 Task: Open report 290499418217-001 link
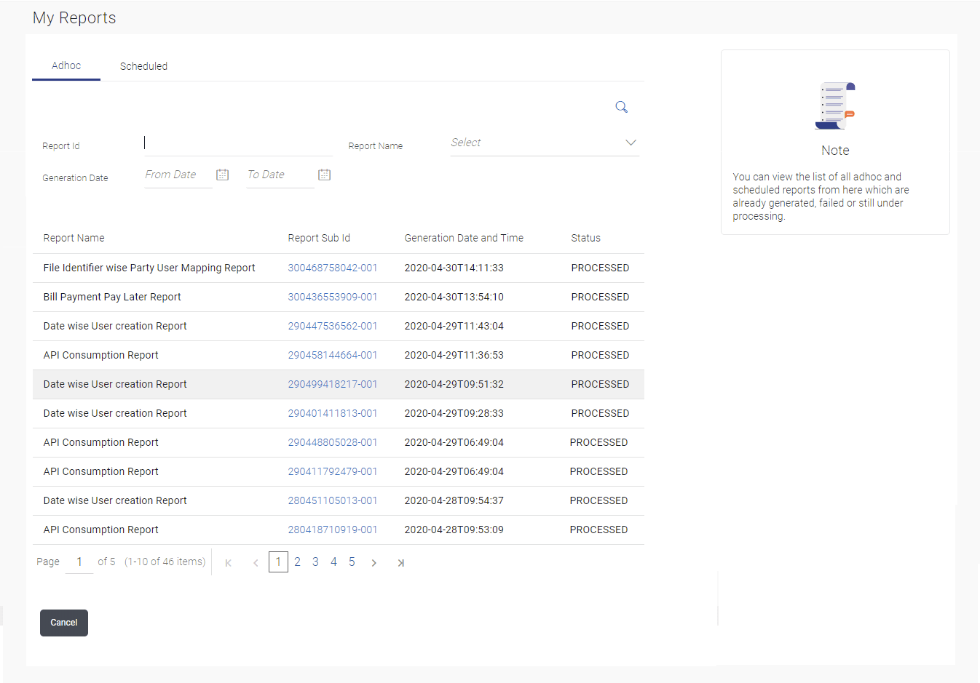(x=333, y=384)
